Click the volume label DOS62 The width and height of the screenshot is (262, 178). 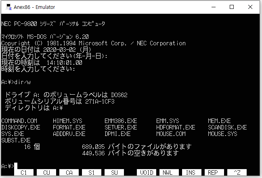click(119, 95)
